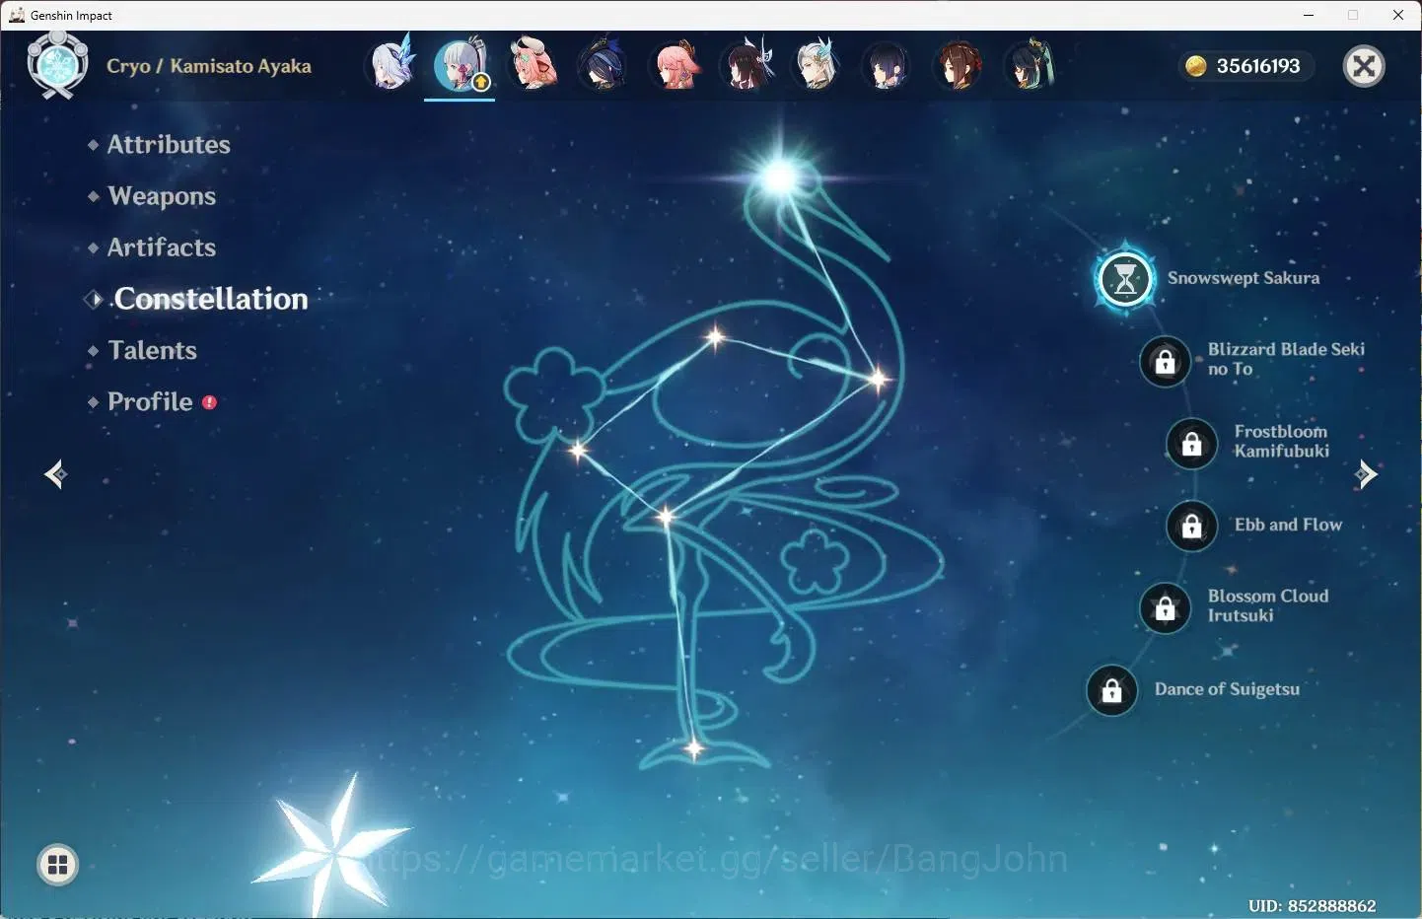Choose the dark-haired portrait with white wing headpiece
1422x919 pixels.
[x=746, y=65]
